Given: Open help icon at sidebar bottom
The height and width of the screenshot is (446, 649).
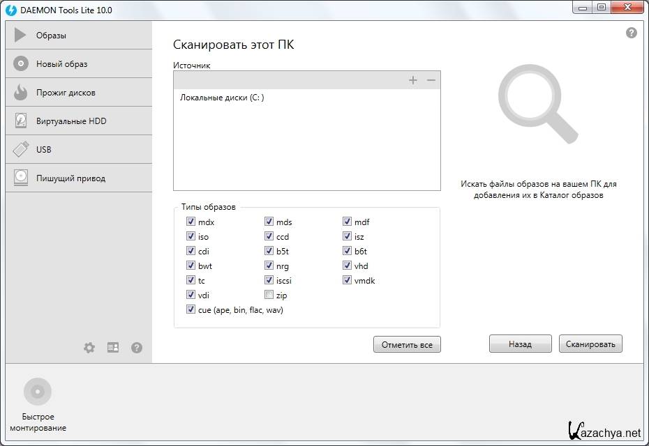Looking at the screenshot, I should [137, 347].
